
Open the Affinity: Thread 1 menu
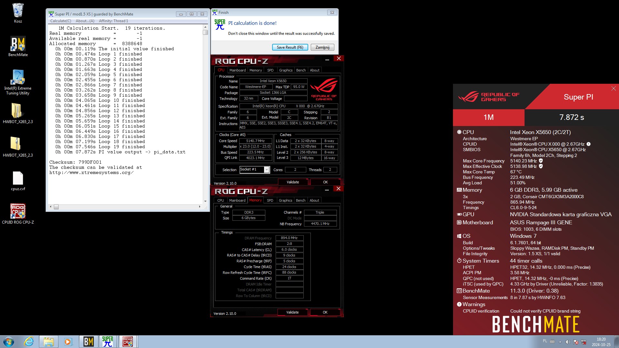[x=113, y=21]
